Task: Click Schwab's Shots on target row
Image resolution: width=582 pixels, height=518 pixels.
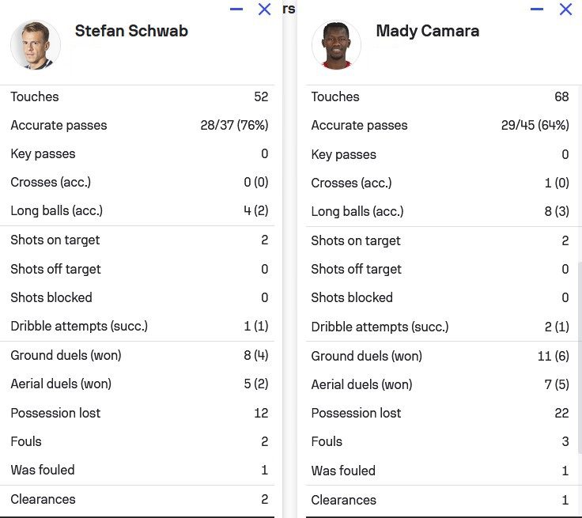Action: (x=138, y=240)
